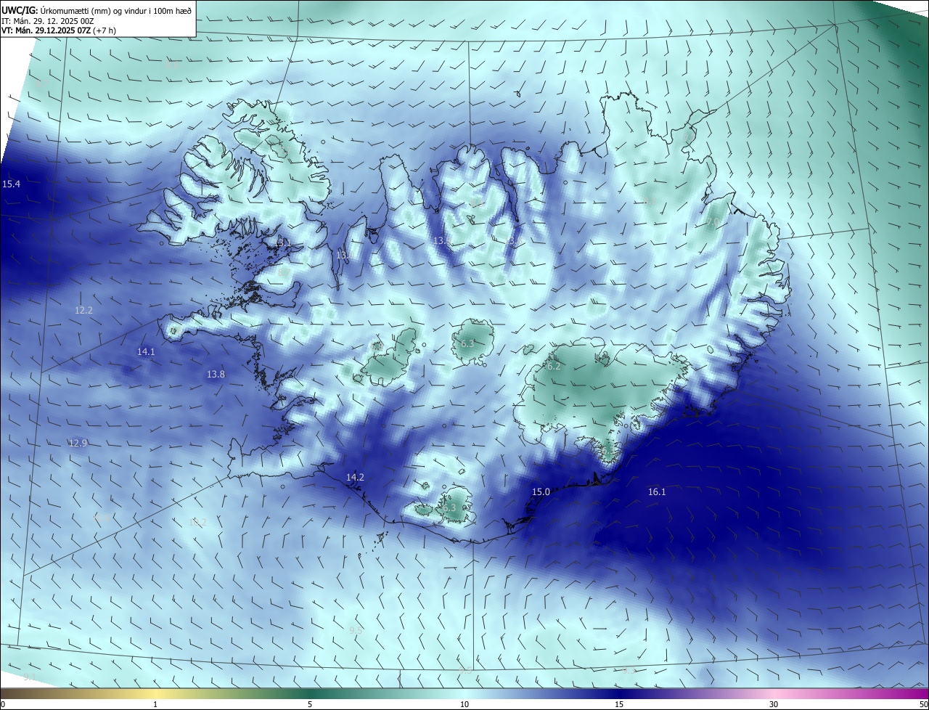Click the color scale tick labeled 0
This screenshot has width=929, height=710.
coord(3,704)
